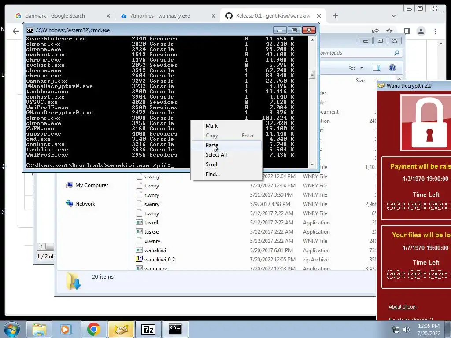The image size is (451, 338).
Task: Open Chrome's three-dot menu
Action: 435,31
